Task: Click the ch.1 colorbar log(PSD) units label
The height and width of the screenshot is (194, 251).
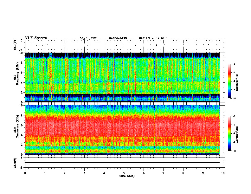Action: pos(237,82)
